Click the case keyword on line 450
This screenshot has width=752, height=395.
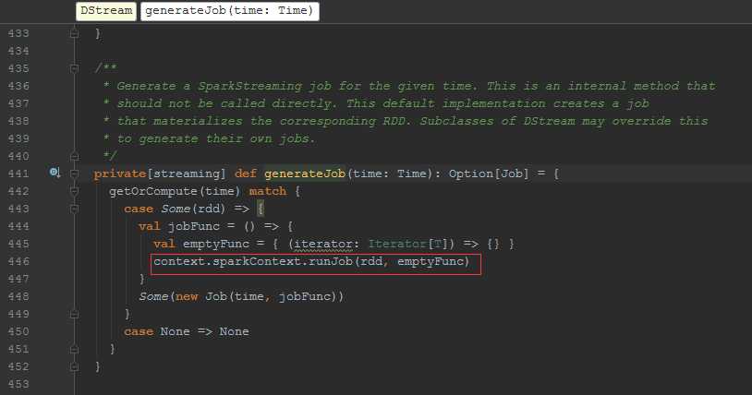coord(139,331)
